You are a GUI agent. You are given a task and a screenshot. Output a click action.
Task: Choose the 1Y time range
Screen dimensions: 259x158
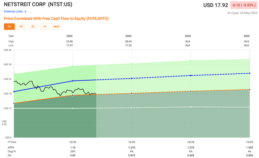click(45, 27)
